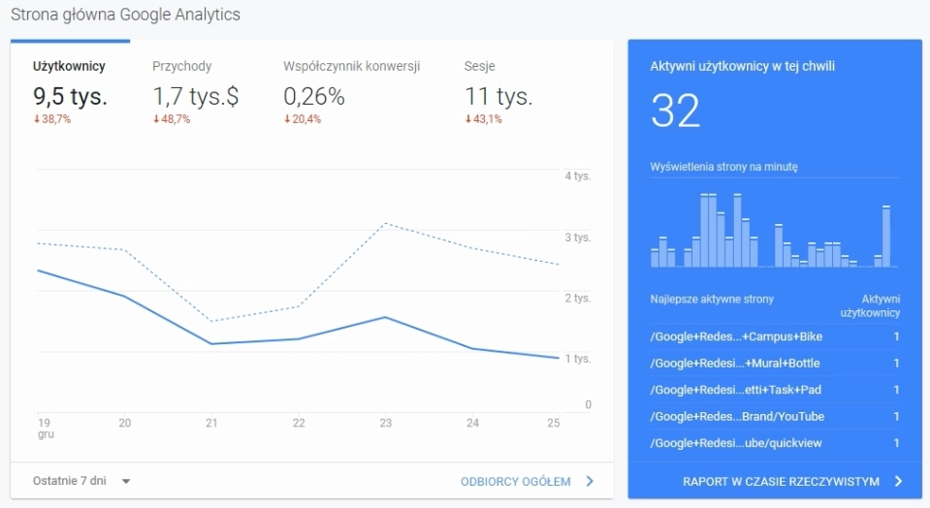Open the quickview active page row

737,443
